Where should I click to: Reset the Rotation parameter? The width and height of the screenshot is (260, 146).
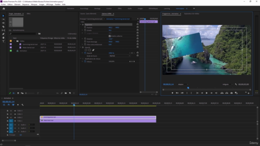[x=137, y=39]
